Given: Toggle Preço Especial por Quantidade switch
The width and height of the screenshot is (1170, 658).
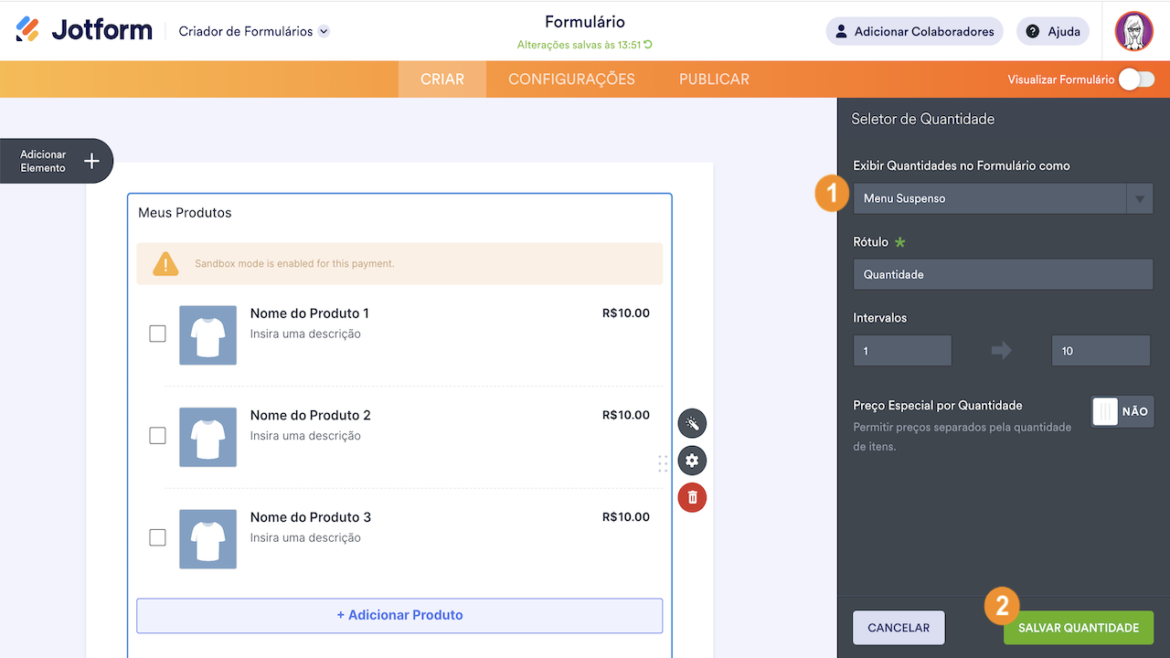Looking at the screenshot, I should coord(1122,411).
